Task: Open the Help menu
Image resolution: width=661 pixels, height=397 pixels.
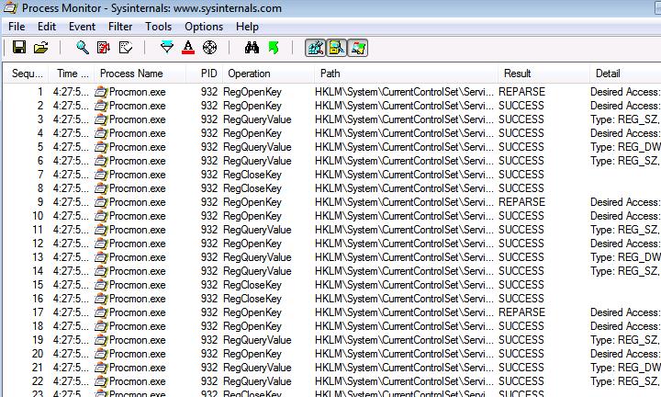Action: [247, 27]
